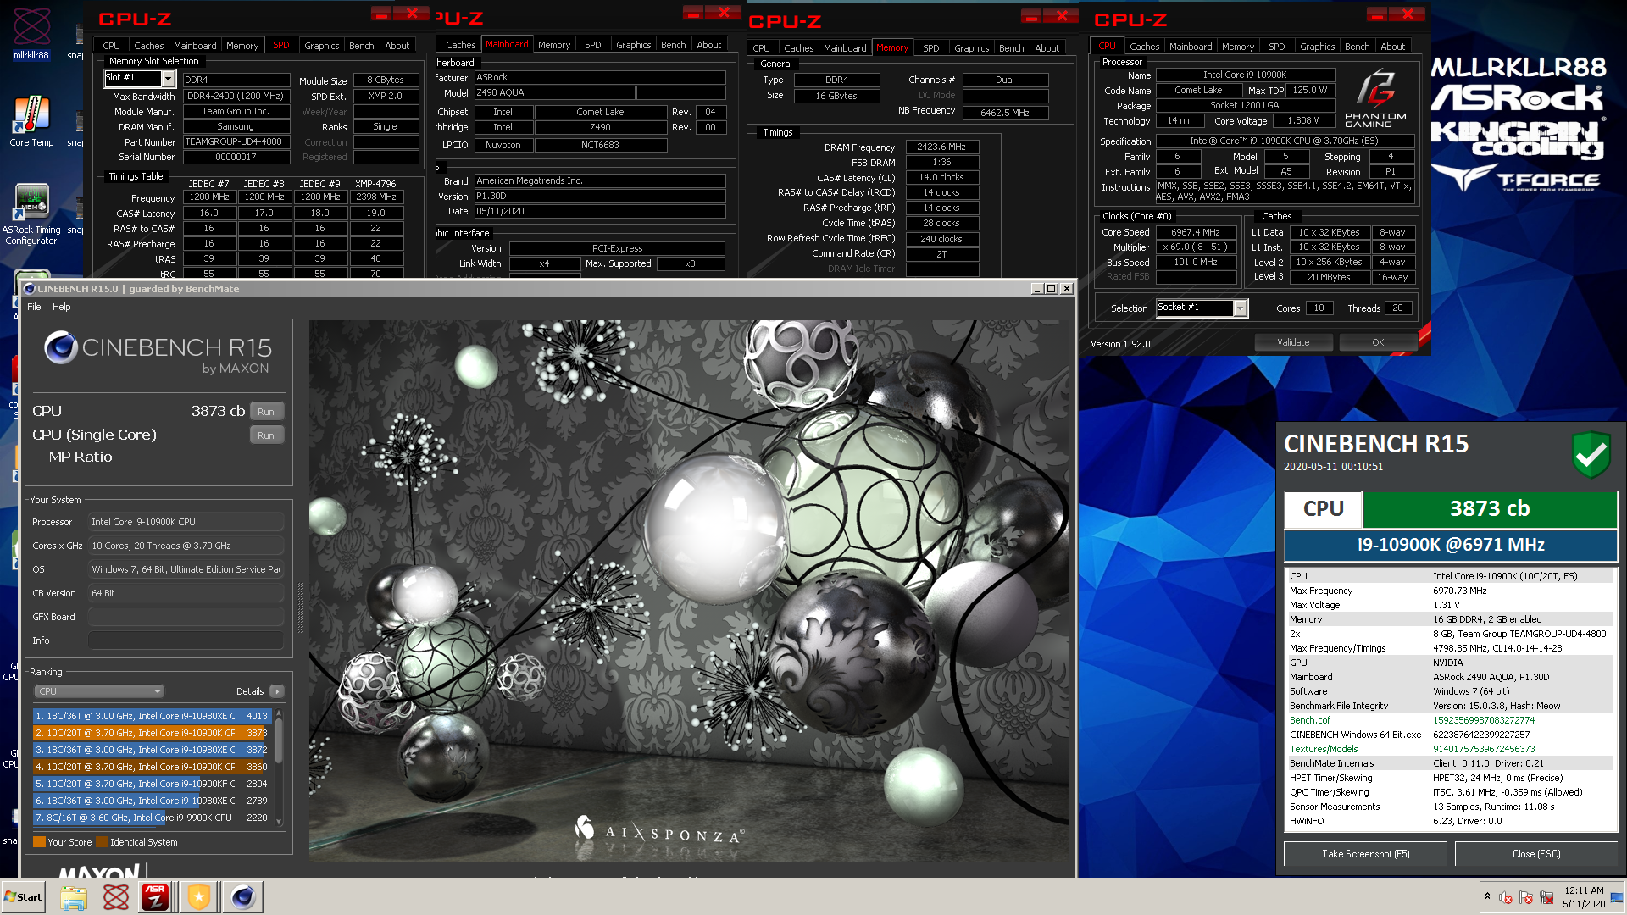This screenshot has height=915, width=1627.
Task: Click the 3873 cb score in BenchMate
Action: [1490, 508]
